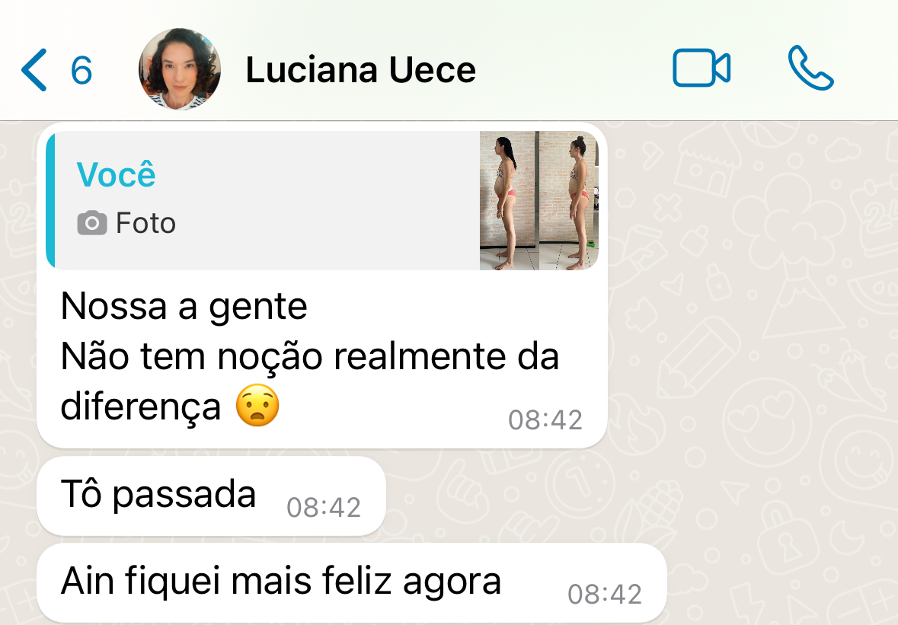Select the "Ain fiquei mais feliz agora" message

pos(352,582)
